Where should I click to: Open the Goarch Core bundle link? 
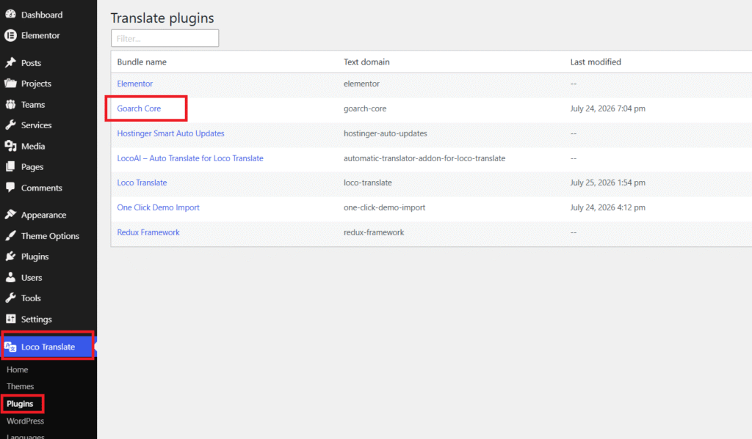(x=139, y=108)
